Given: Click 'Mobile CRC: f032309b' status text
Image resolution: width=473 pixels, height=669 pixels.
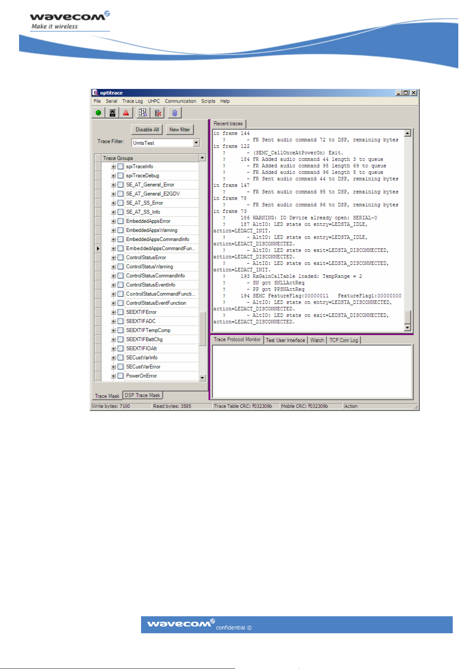Looking at the screenshot, I should [305, 406].
